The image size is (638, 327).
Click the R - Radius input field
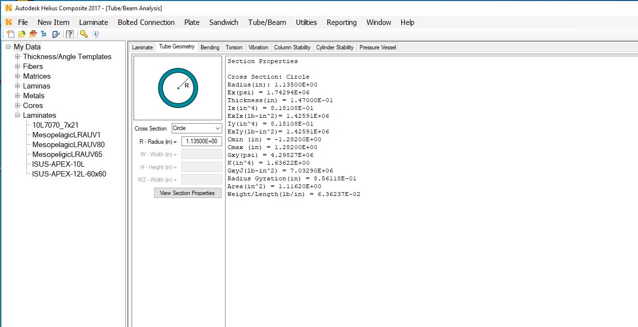(x=202, y=141)
